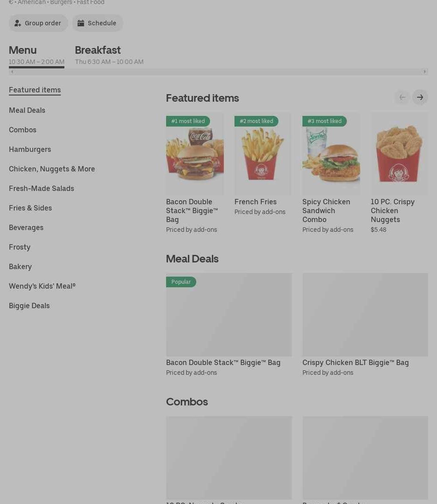Open the Crispy Chicken BLT Biggie Bag deal
Image resolution: width=437 pixels, height=504 pixels.
point(365,325)
